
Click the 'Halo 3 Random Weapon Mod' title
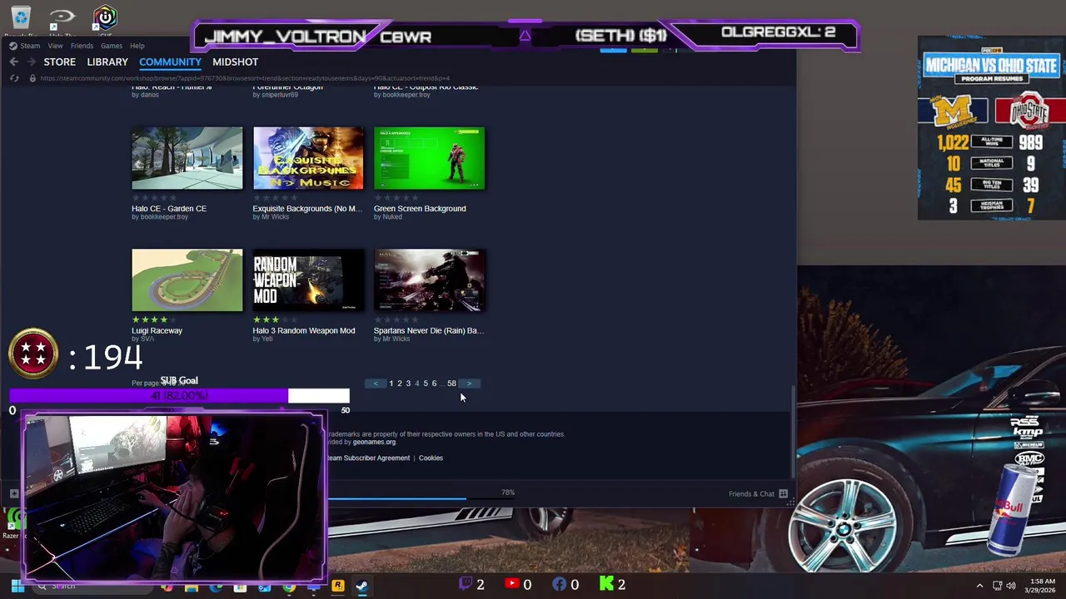(x=304, y=330)
